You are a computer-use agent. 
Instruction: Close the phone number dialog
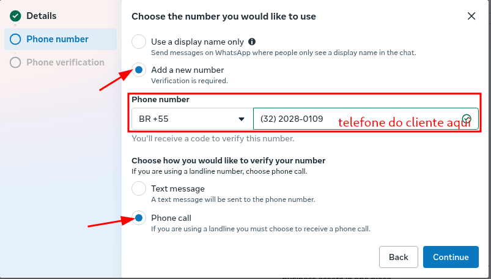(471, 17)
